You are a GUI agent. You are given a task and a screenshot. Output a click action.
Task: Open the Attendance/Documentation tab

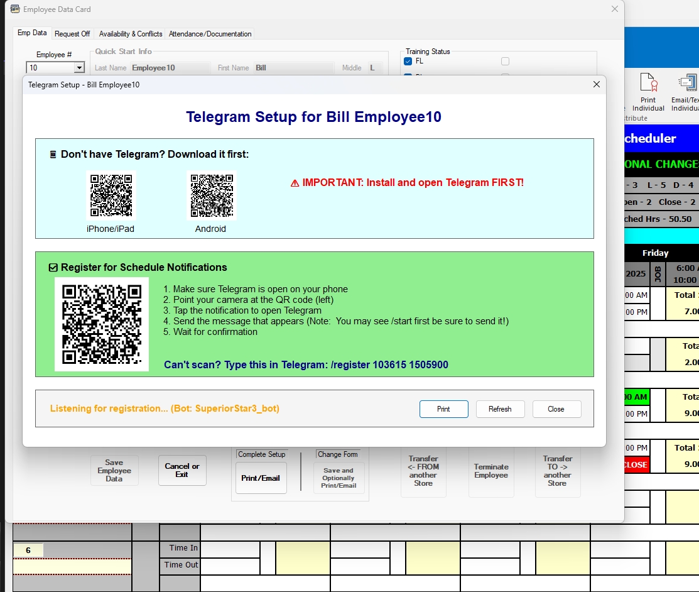210,34
